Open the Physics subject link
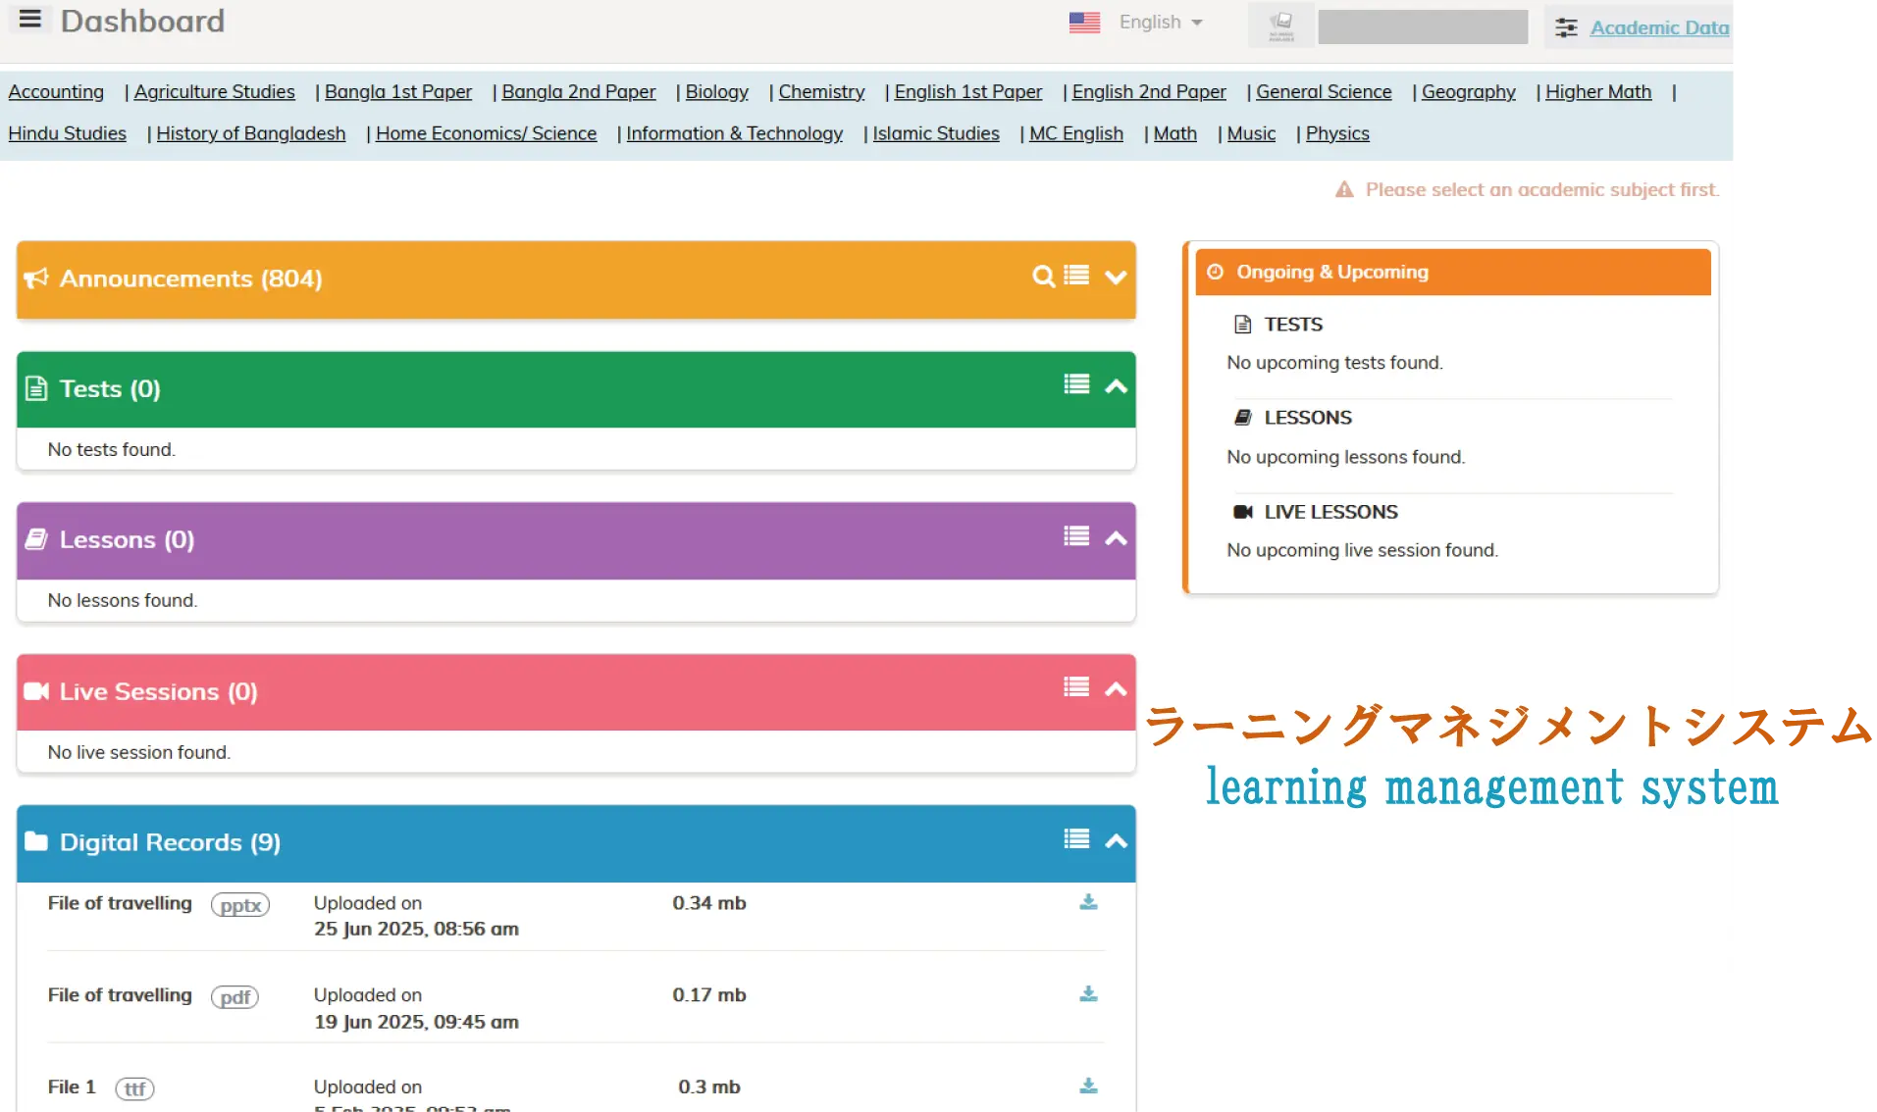The height and width of the screenshot is (1112, 1877). pos(1337,133)
